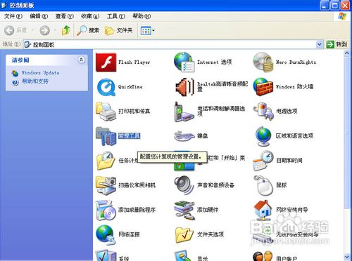352x261 pixels.
Task: Collapse the 请参阅 panel chevron
Action: [x=81, y=60]
